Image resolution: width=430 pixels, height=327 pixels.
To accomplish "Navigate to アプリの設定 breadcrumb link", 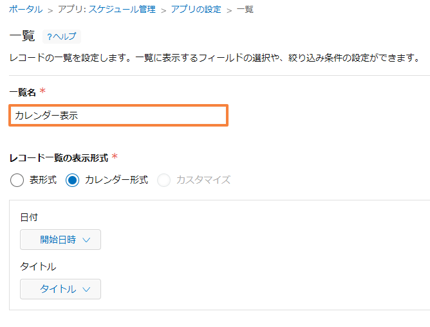I will 196,10.
